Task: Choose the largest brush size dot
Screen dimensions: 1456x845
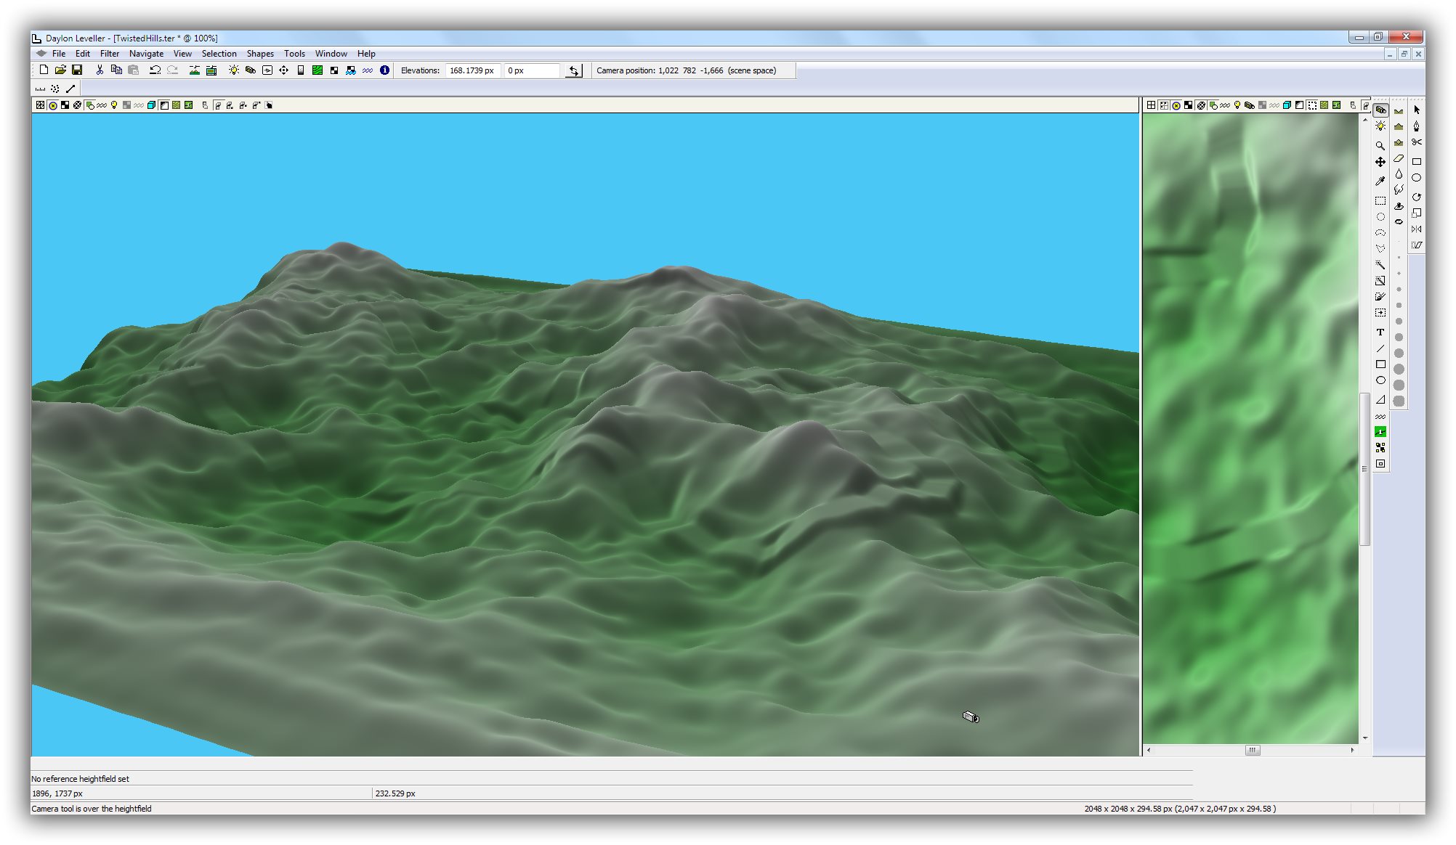Action: tap(1399, 401)
